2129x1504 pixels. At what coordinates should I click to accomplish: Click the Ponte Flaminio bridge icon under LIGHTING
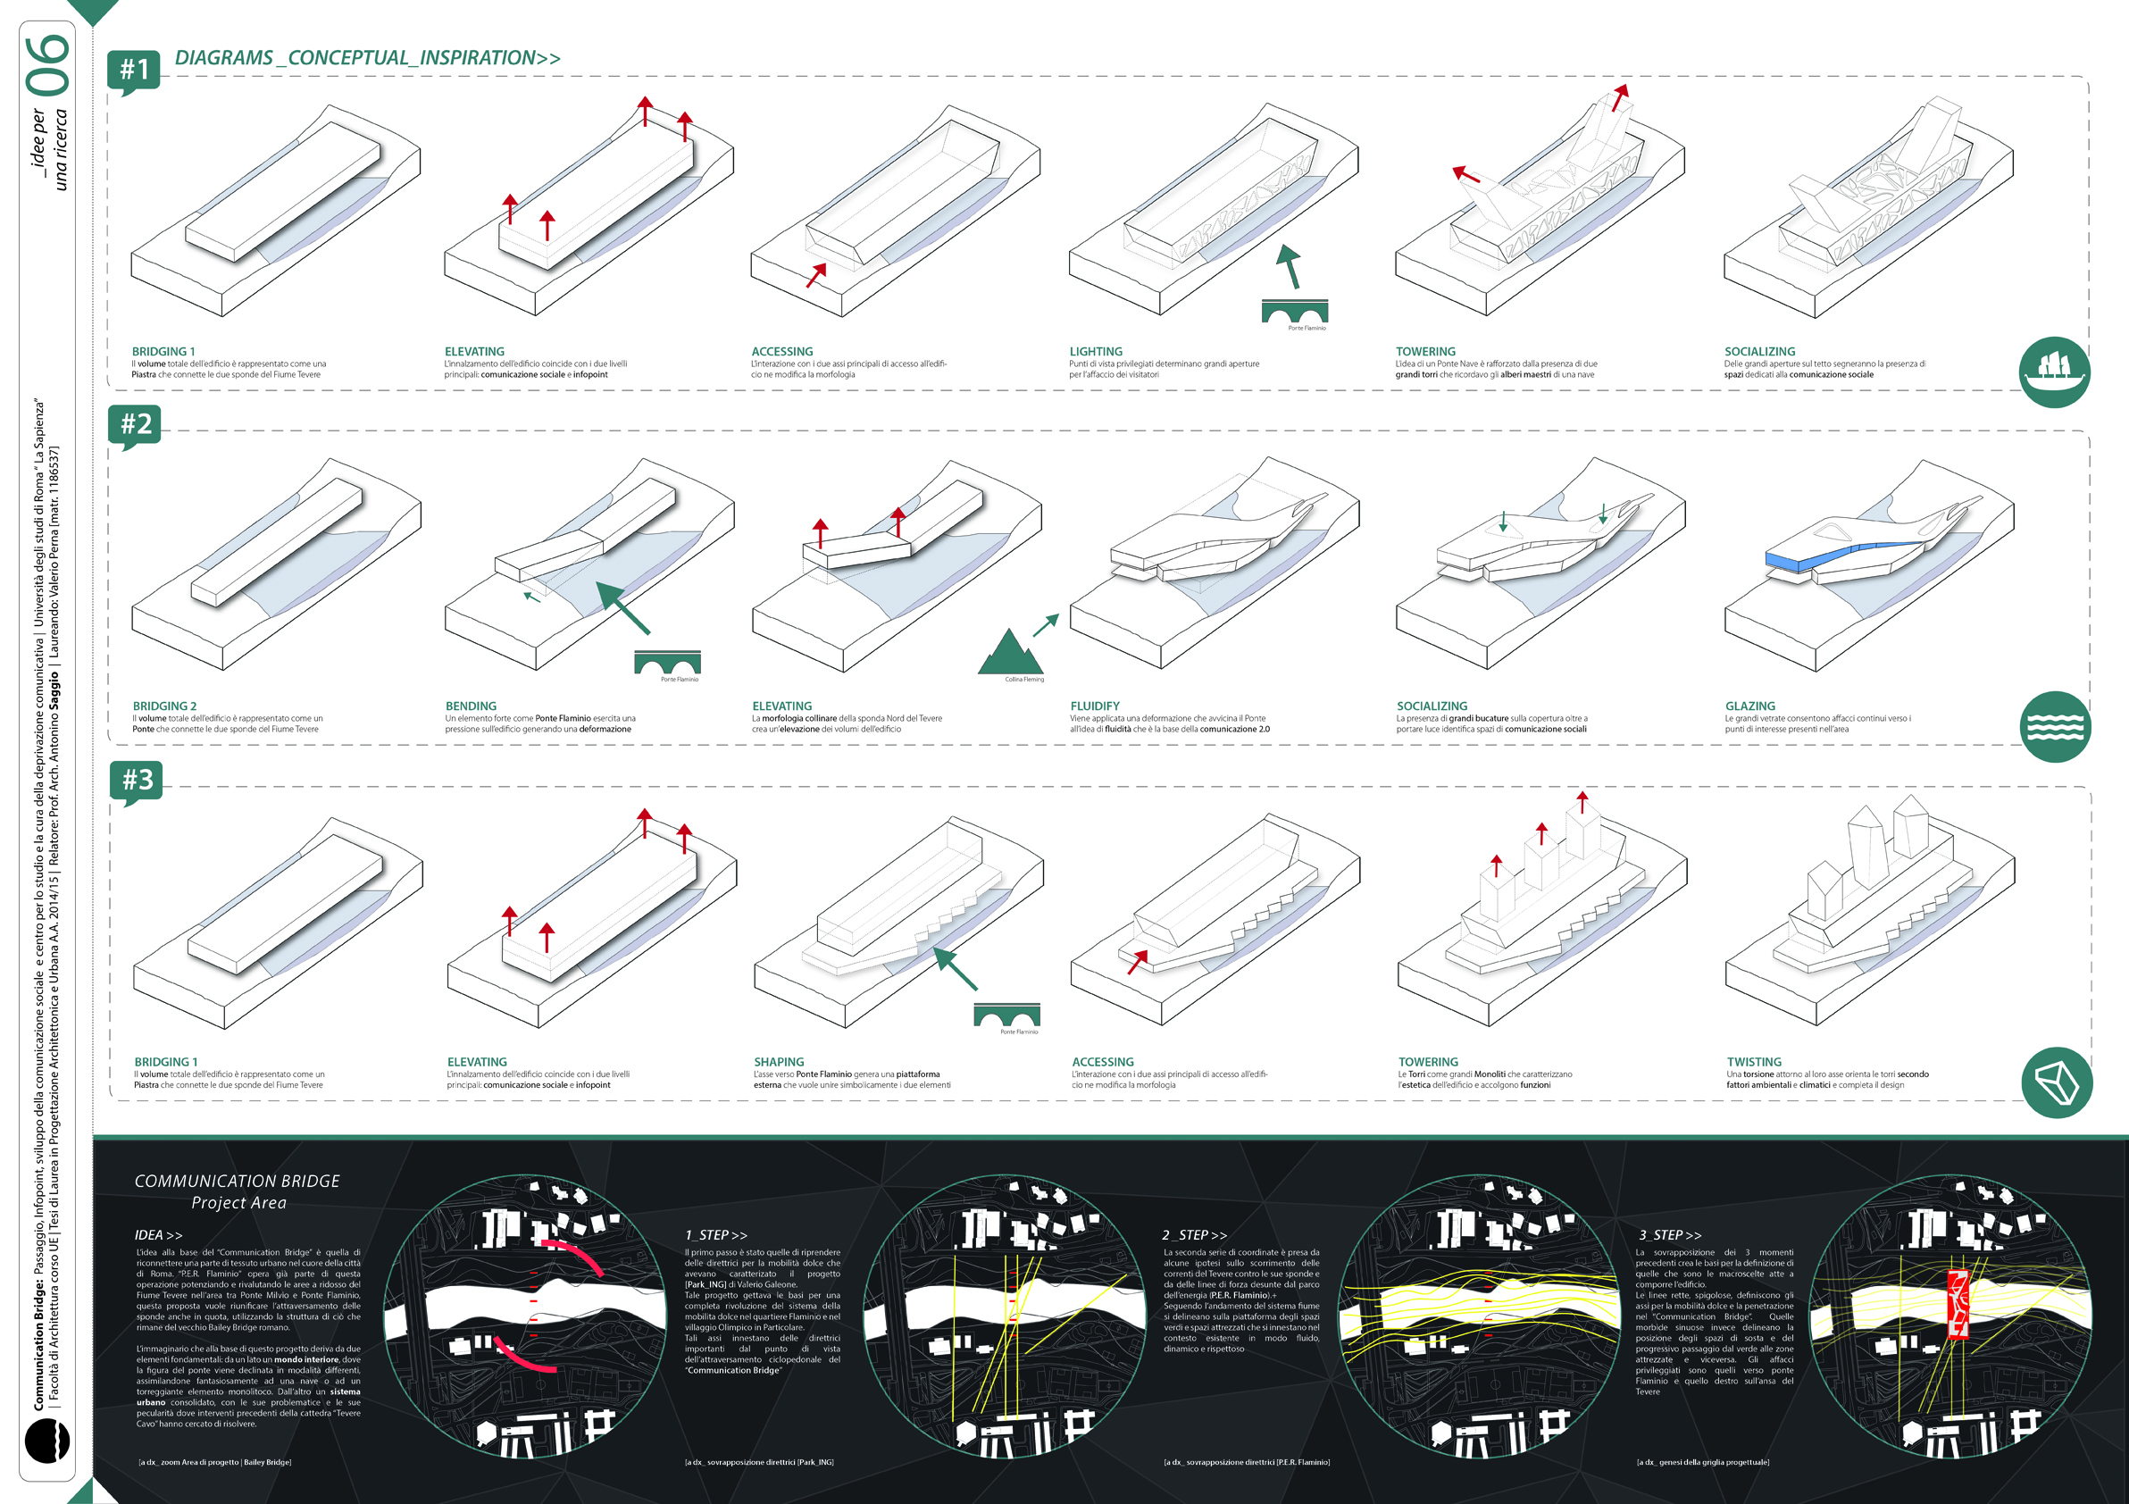(1295, 312)
